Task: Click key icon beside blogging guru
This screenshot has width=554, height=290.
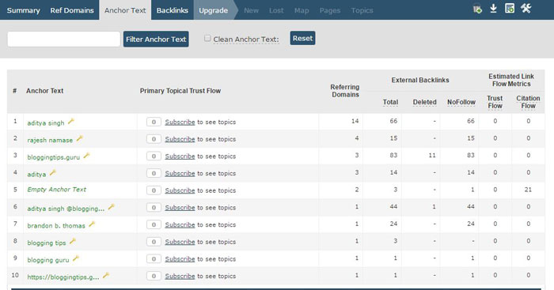Action: coord(76,258)
